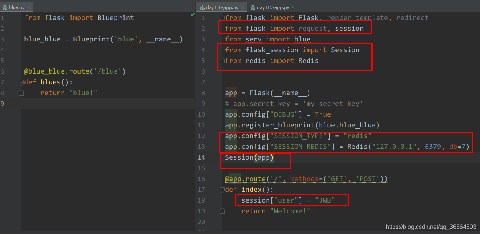The image size is (480, 234).
Task: Click line number 14 in the gutter
Action: point(201,157)
